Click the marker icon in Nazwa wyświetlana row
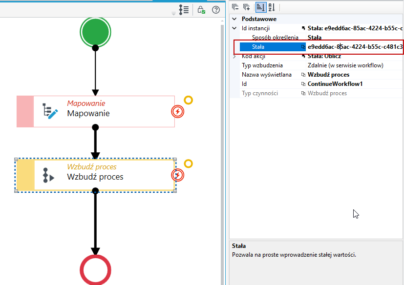The width and height of the screenshot is (404, 285). pyautogui.click(x=303, y=75)
